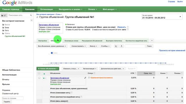186x104 pixels.
Task: Open the Автоматизация dropdown button
Action: click(x=90, y=69)
